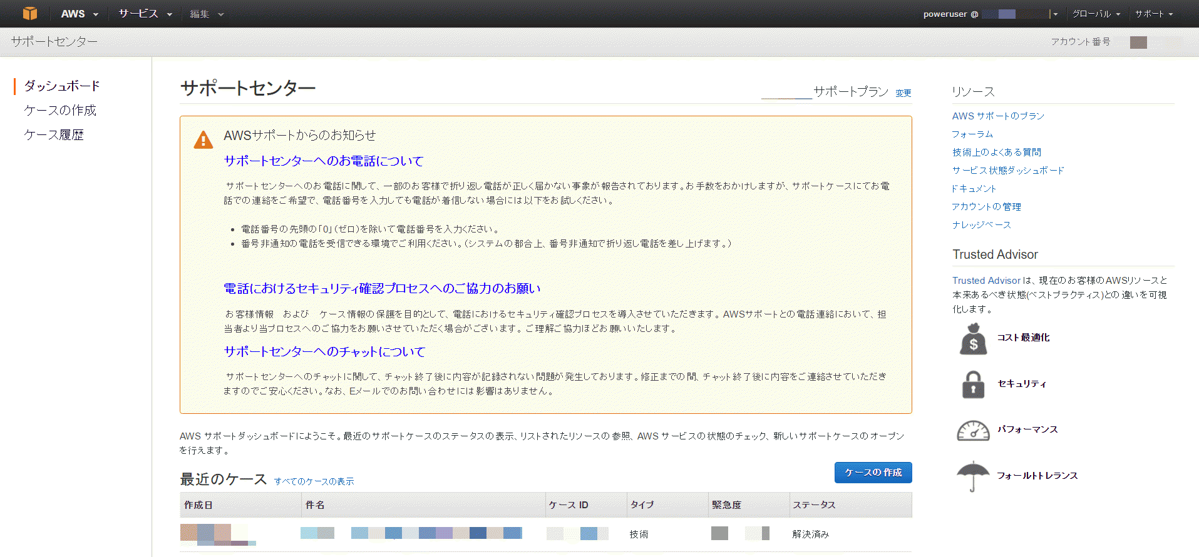Open サポートセンターへのお電話について link

point(324,161)
